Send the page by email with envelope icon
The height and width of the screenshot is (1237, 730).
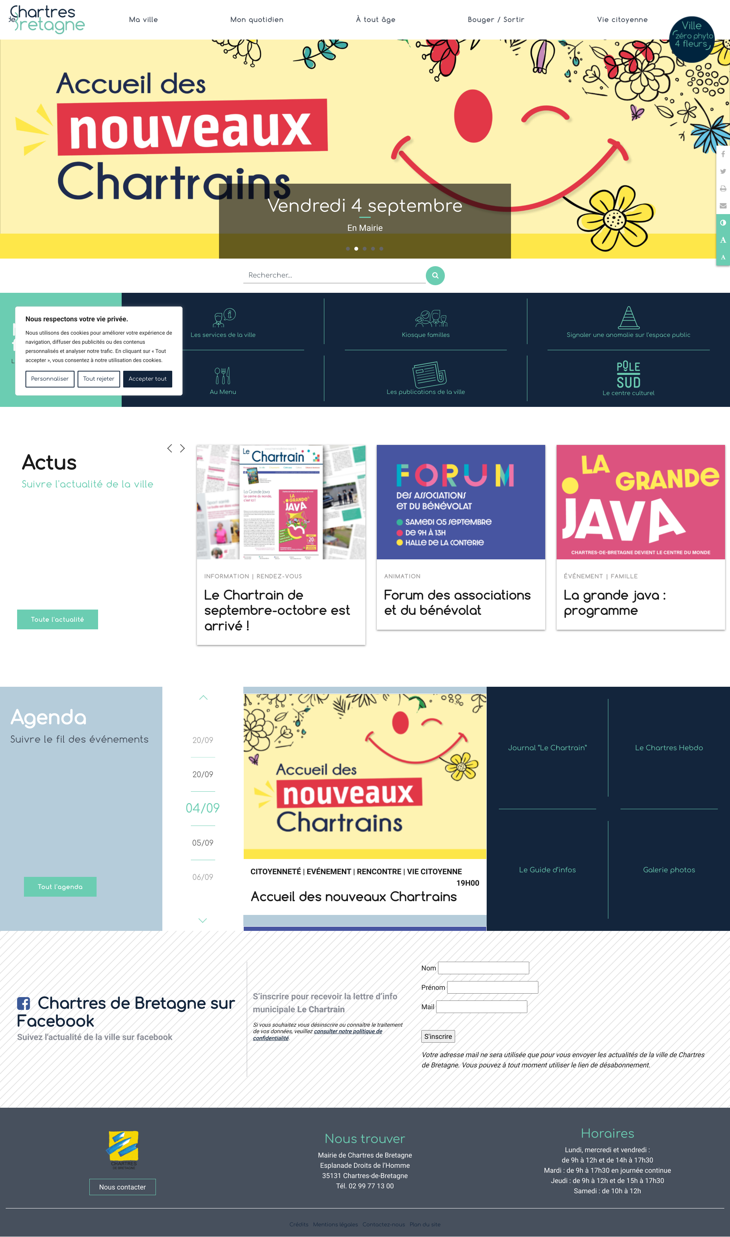click(723, 206)
